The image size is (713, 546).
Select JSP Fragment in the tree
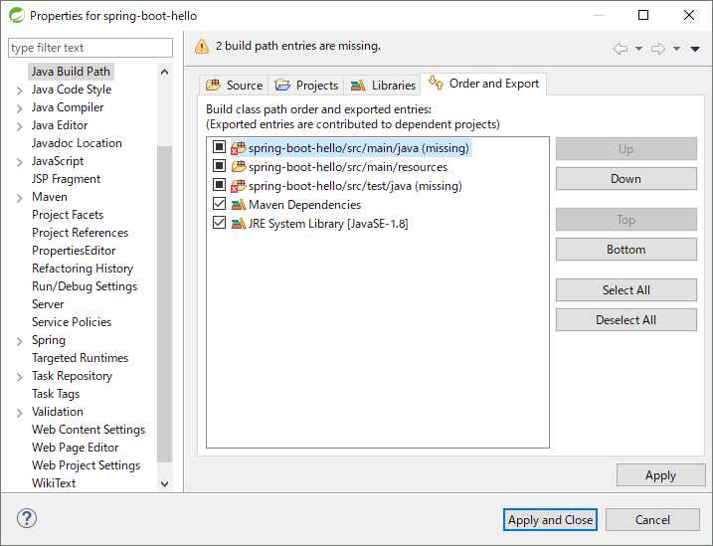pyautogui.click(x=67, y=179)
